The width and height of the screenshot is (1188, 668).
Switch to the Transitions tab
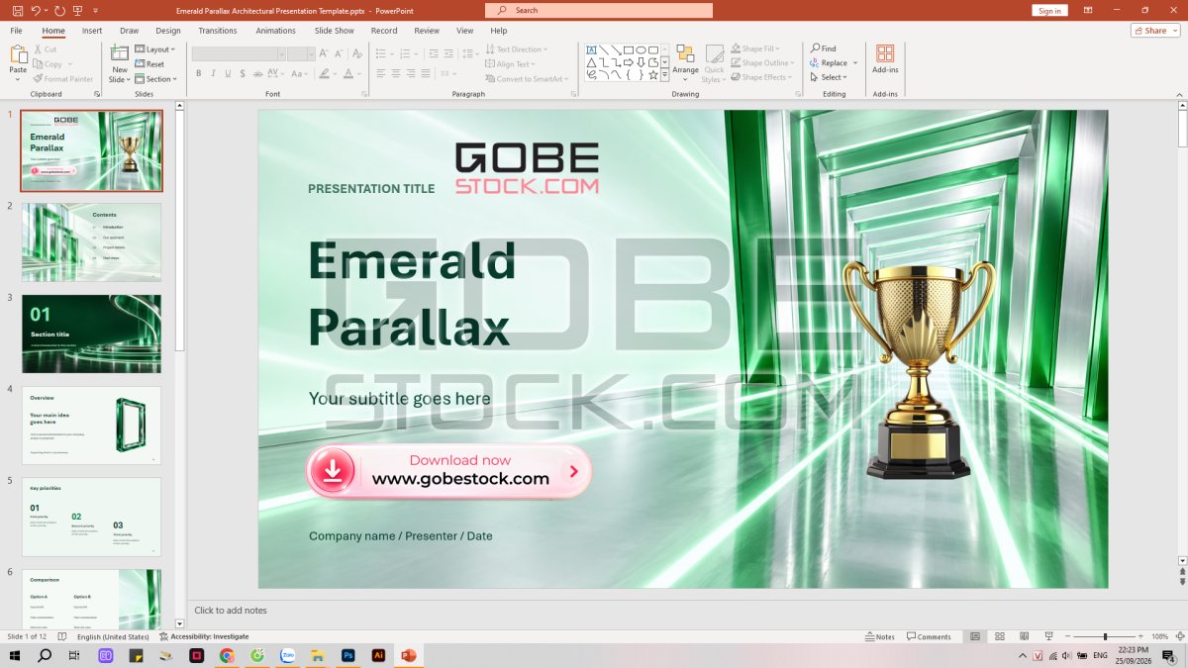218,31
